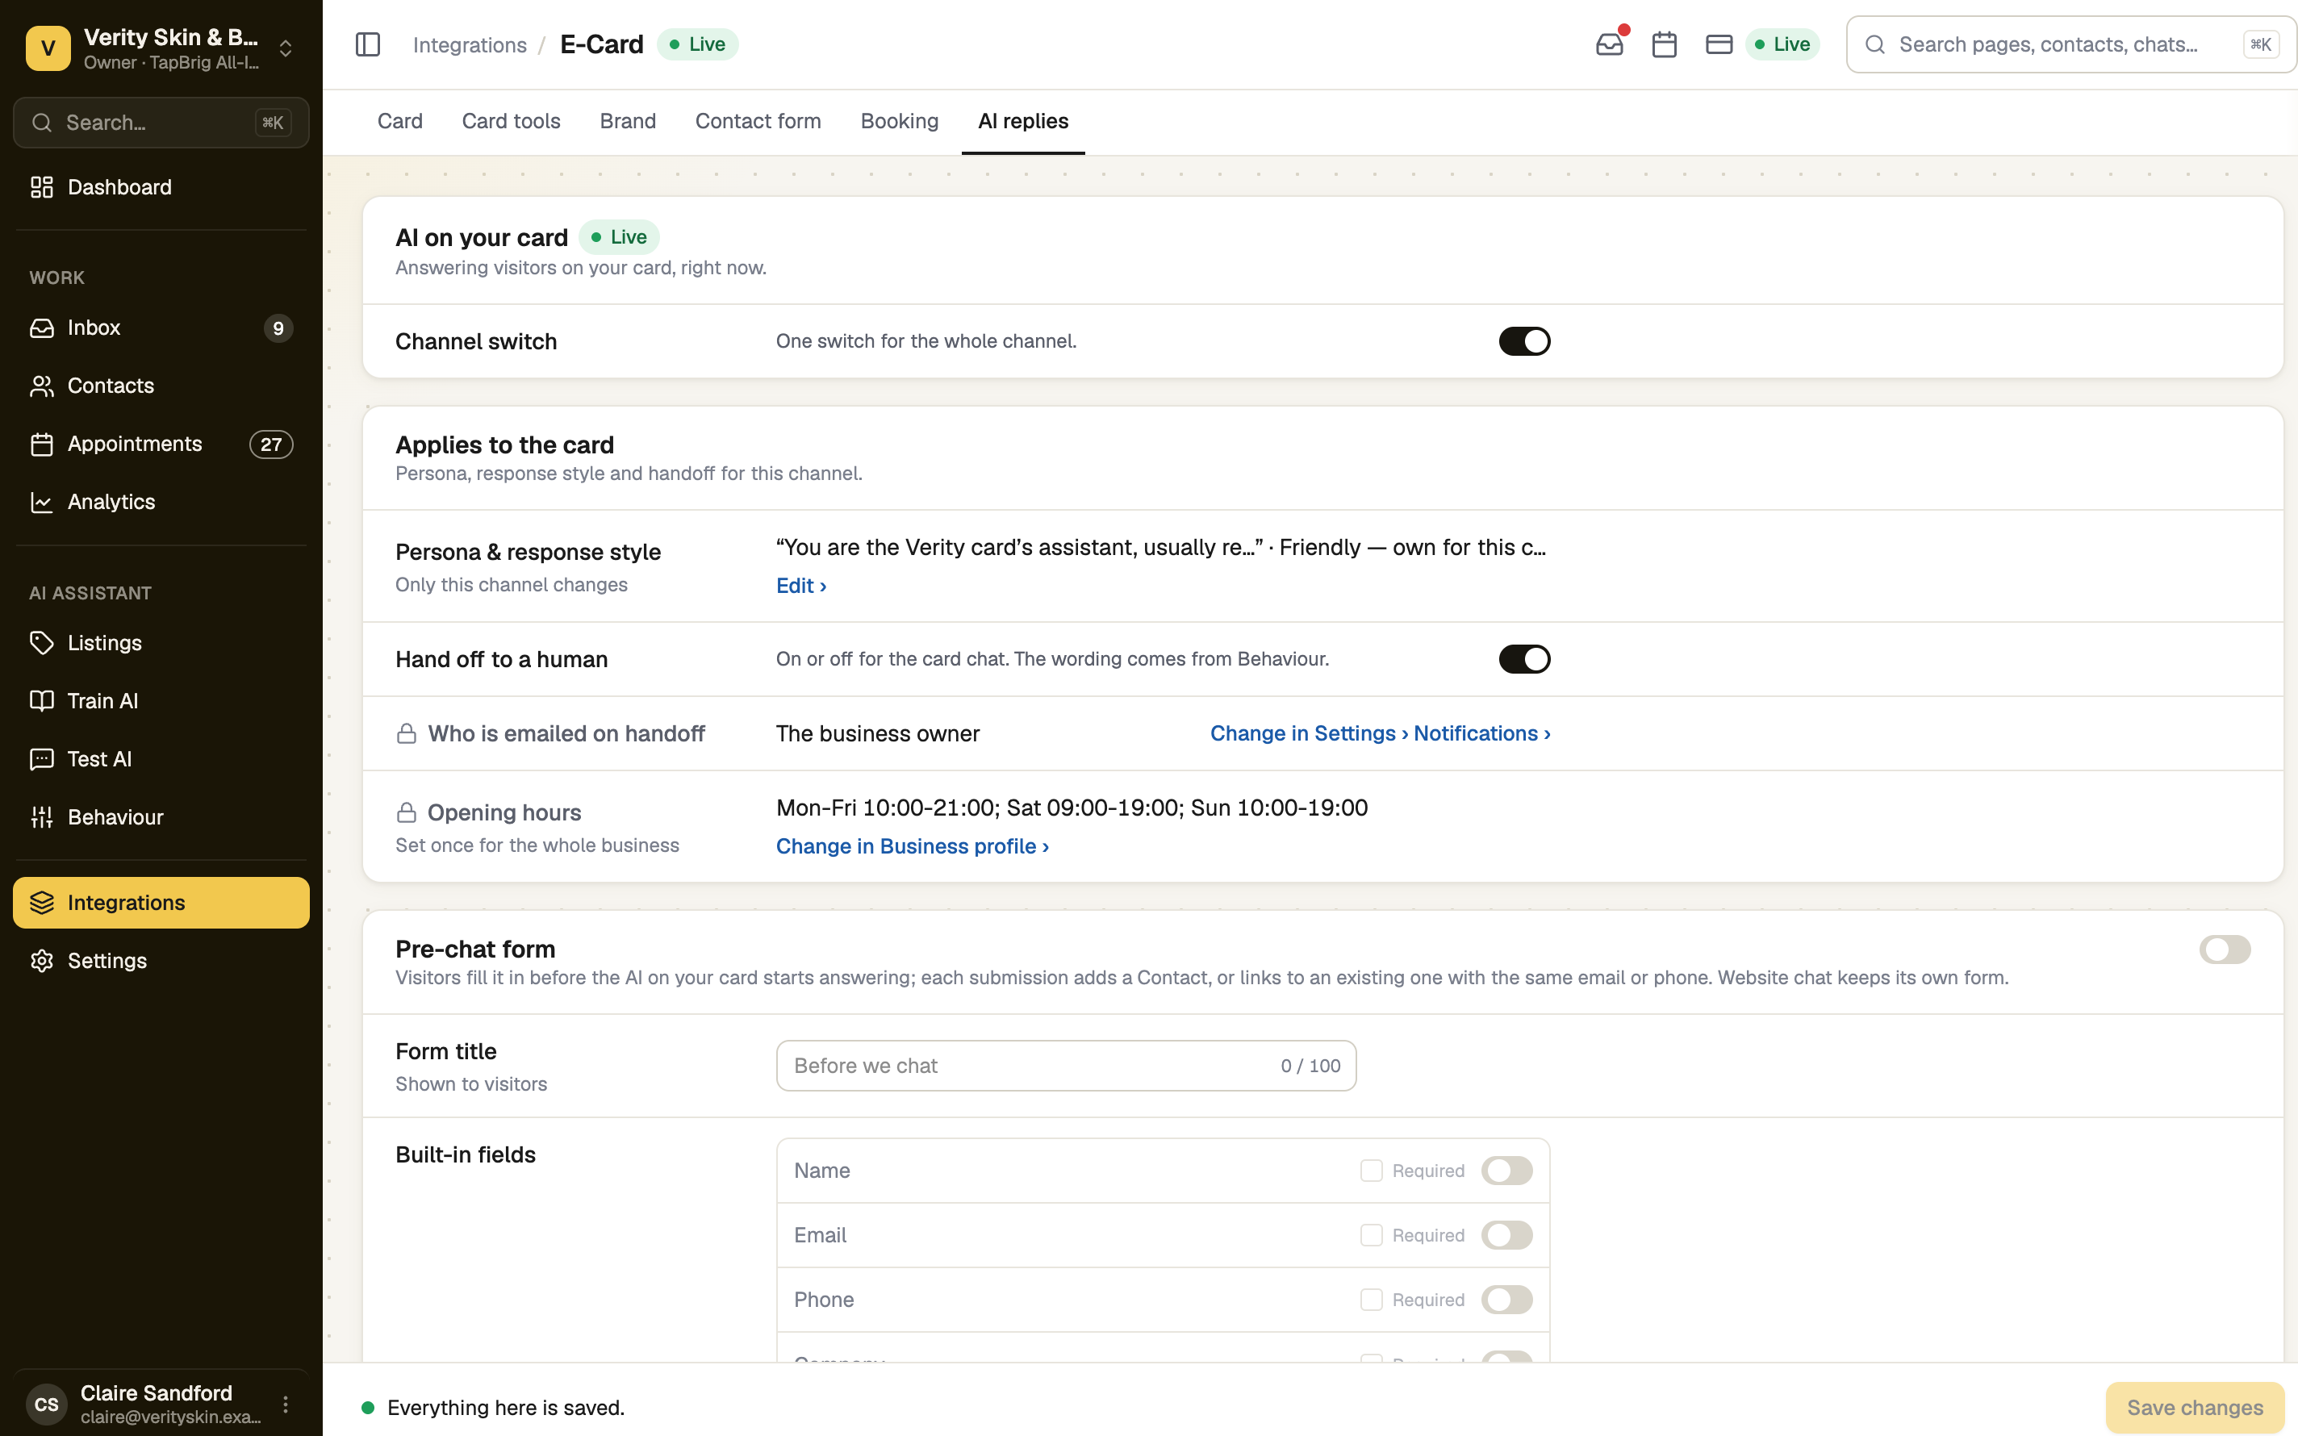Click Edit link for persona style
This screenshot has height=1436, width=2298.
point(800,586)
